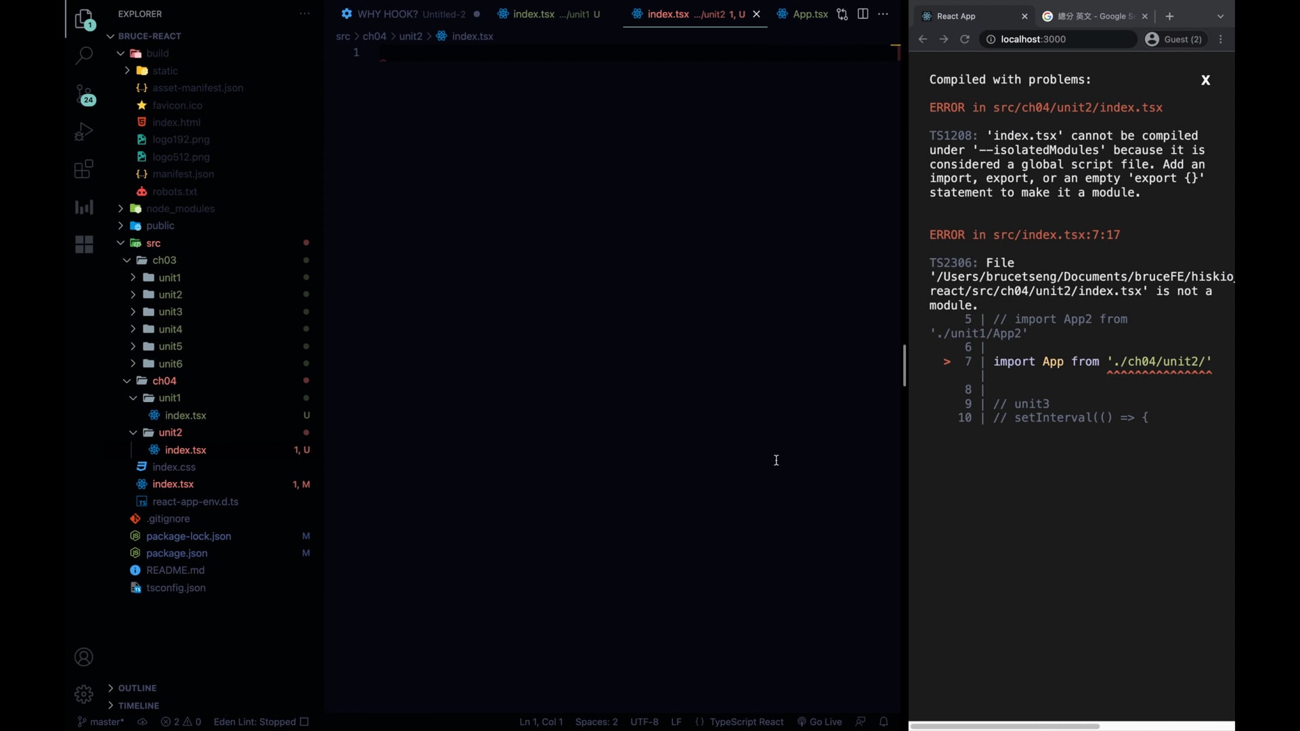
Task: Open the Search view in activity bar
Action: [x=83, y=56]
